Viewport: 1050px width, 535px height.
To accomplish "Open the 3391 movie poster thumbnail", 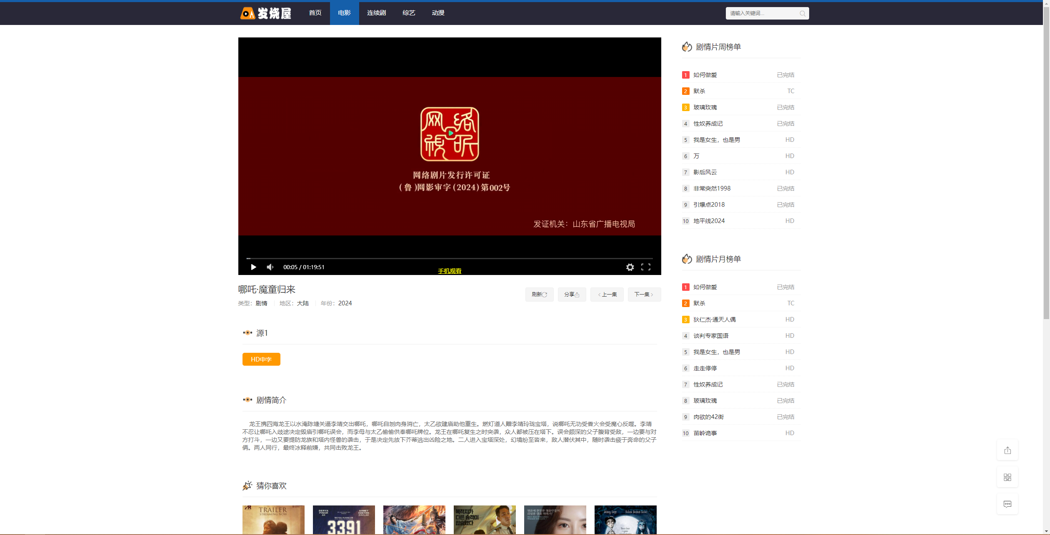I will tap(344, 520).
